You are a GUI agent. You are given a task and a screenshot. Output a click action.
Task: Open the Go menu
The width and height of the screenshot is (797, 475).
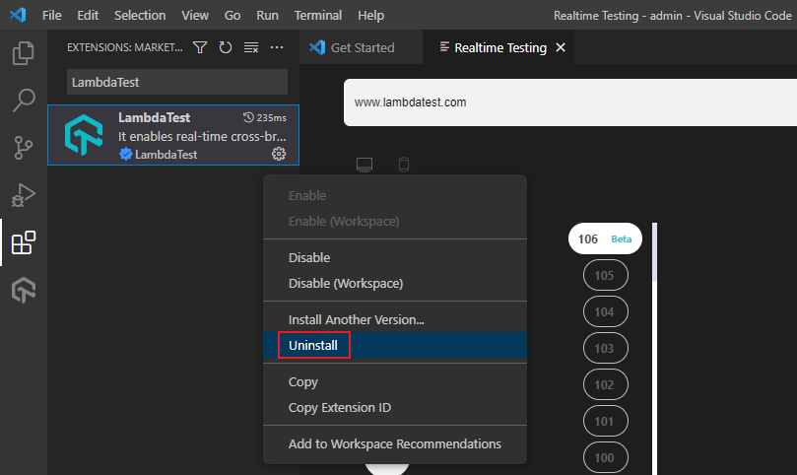[x=232, y=15]
